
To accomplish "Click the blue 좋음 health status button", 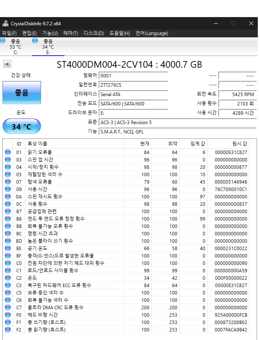I will click(22, 93).
